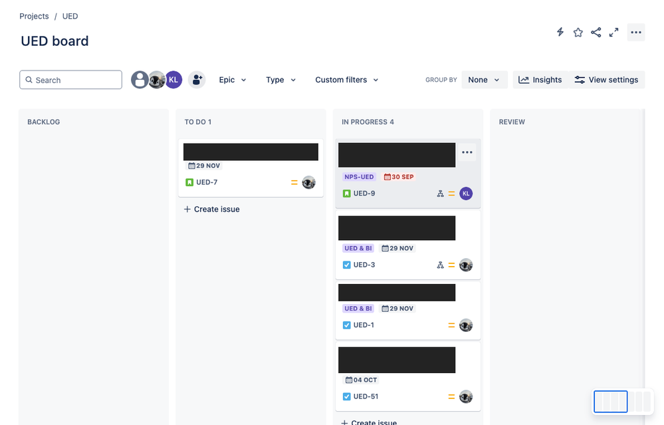Image resolution: width=664 pixels, height=425 pixels.
Task: Click the NPS-UED epic label
Action: pyautogui.click(x=359, y=177)
